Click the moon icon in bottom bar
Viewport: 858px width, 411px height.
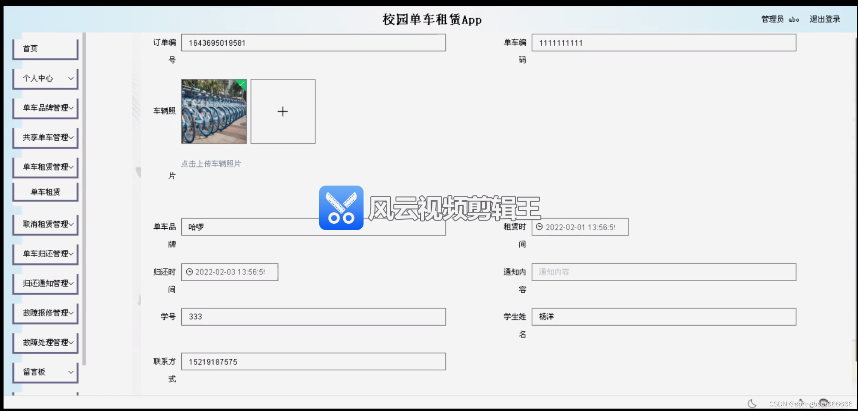point(752,403)
